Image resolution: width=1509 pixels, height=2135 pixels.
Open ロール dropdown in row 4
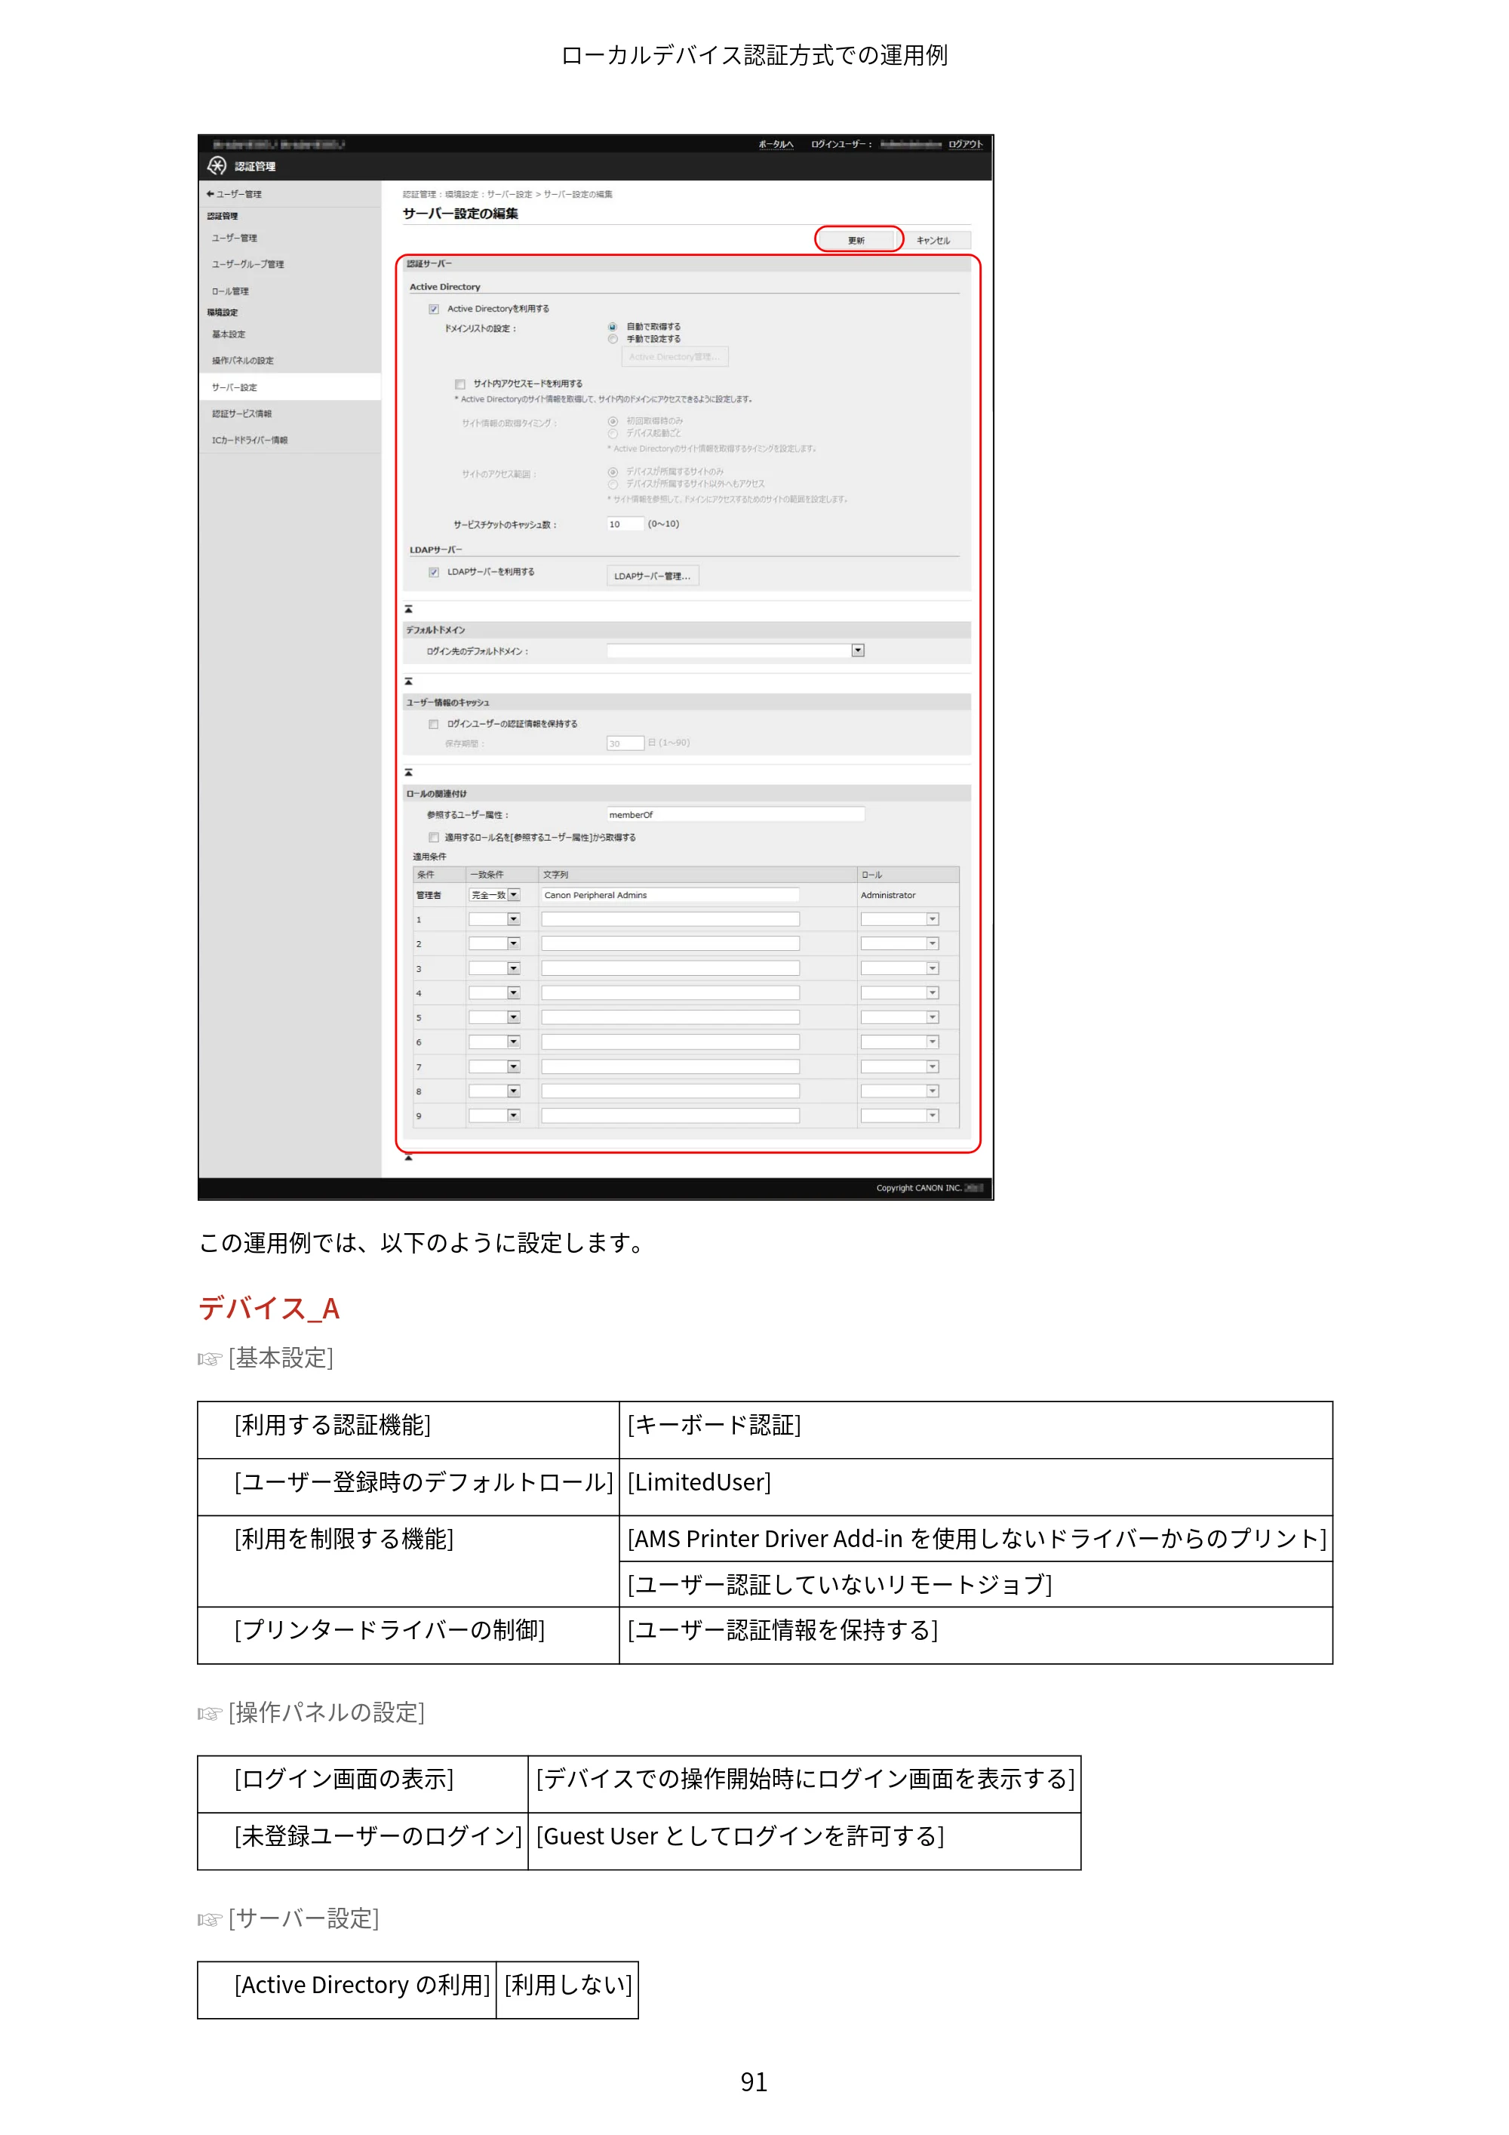[x=899, y=993]
